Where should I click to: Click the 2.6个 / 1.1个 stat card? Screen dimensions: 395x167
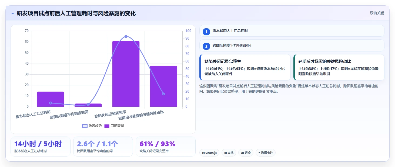[x=103, y=147]
